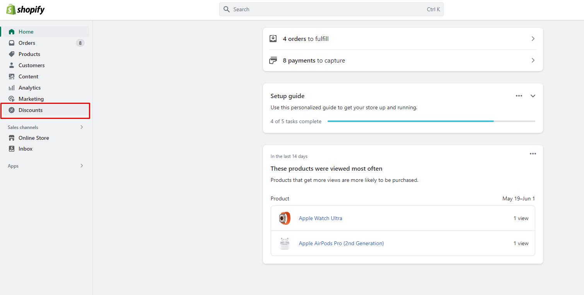
Task: Click the Analytics bar chart icon
Action: [x=12, y=88]
